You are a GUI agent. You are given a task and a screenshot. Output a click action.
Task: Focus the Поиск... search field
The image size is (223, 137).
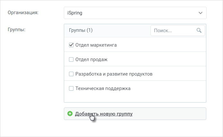click(178, 31)
